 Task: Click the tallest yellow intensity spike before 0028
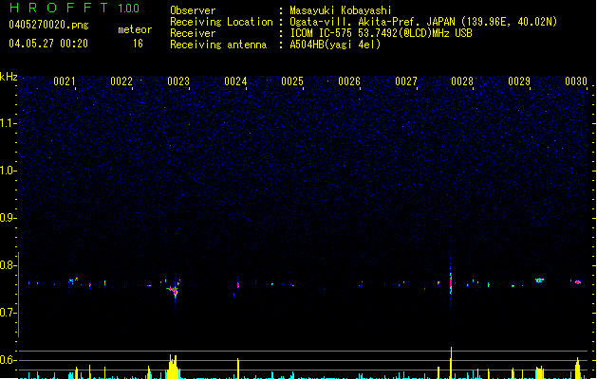pos(451,362)
